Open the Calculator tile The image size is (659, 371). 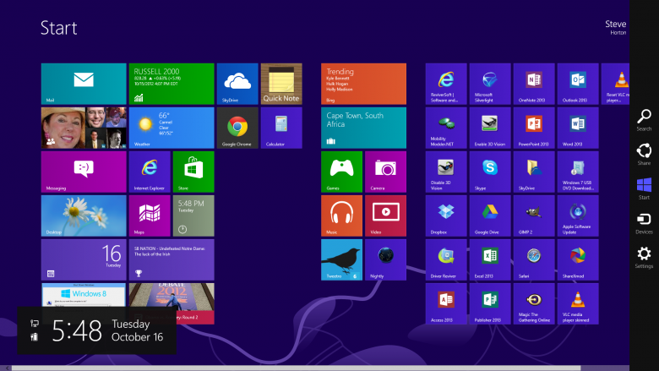tap(281, 128)
